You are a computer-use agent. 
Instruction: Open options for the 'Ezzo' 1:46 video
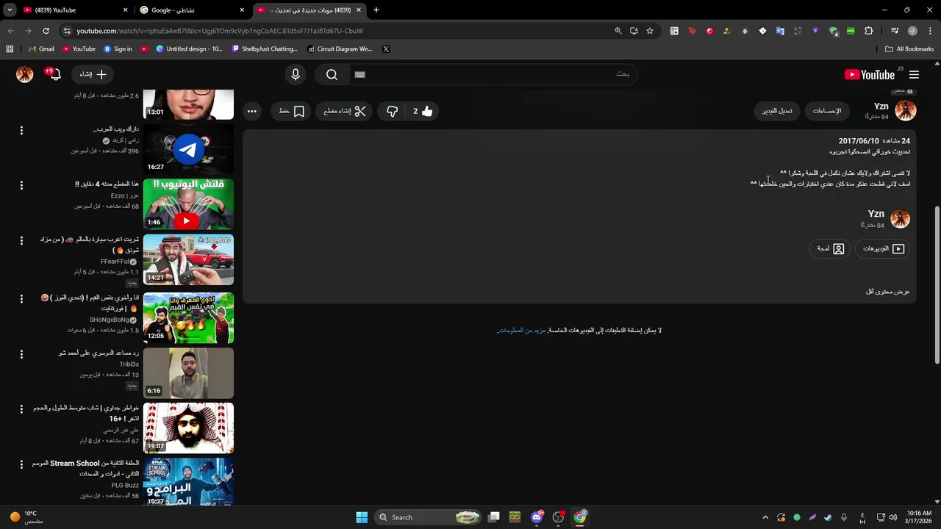click(x=21, y=185)
